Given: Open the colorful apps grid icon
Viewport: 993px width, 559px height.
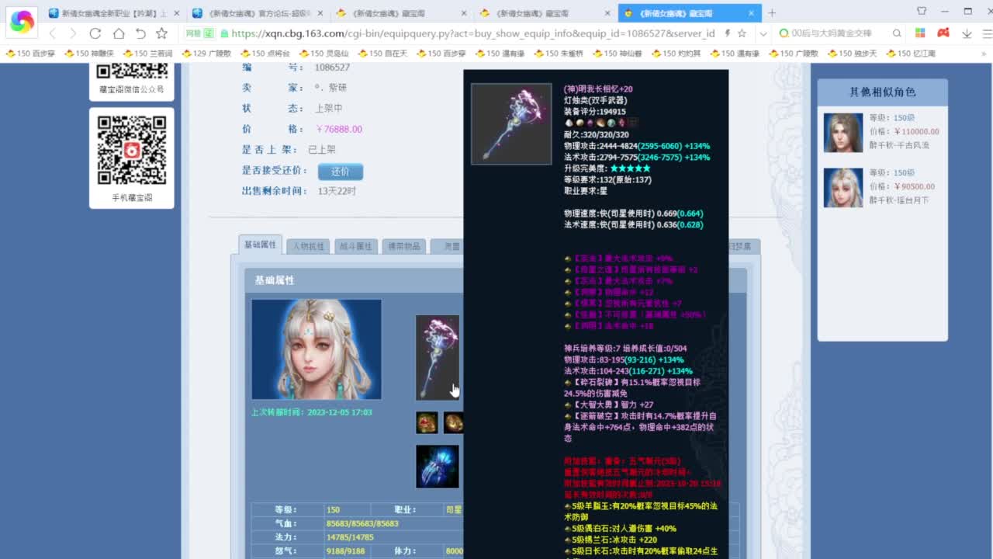Looking at the screenshot, I should [x=920, y=33].
